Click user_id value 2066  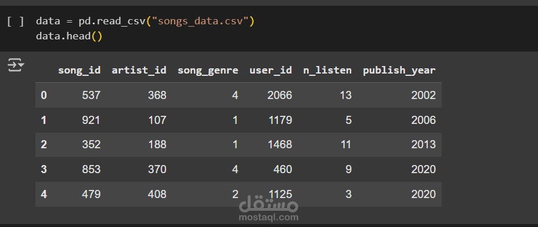pos(280,95)
